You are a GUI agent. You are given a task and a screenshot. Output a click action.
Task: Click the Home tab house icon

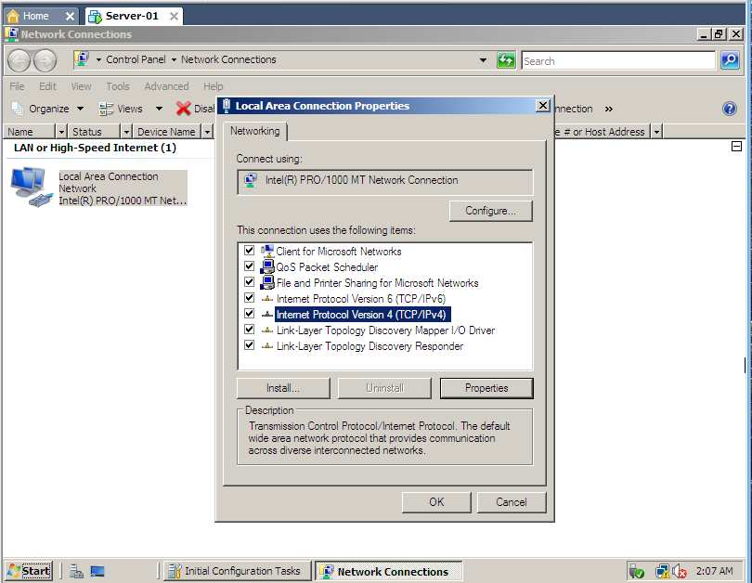(x=13, y=17)
